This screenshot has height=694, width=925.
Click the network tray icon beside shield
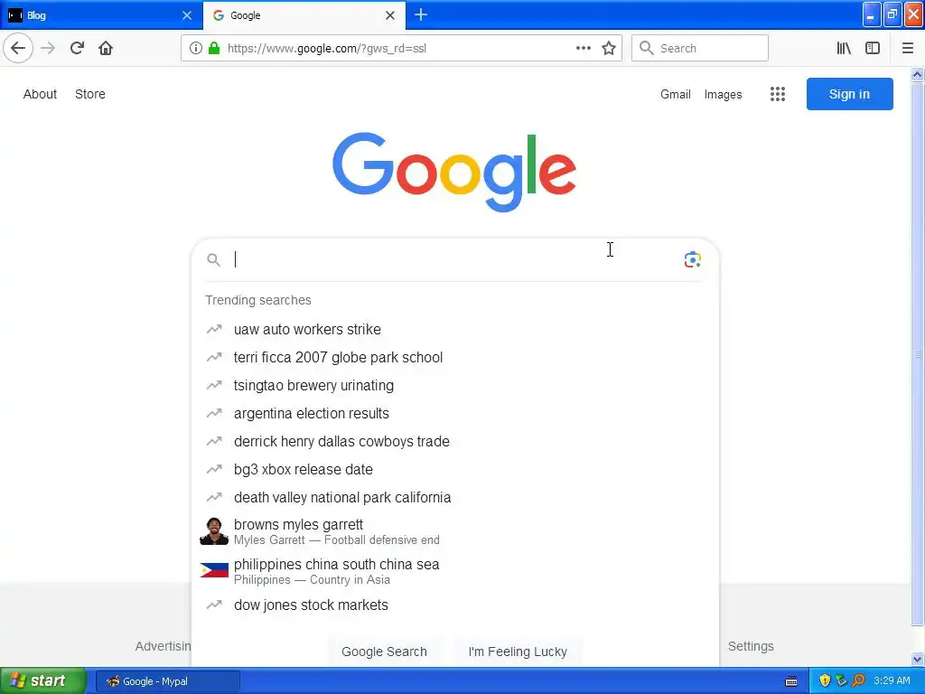[841, 680]
